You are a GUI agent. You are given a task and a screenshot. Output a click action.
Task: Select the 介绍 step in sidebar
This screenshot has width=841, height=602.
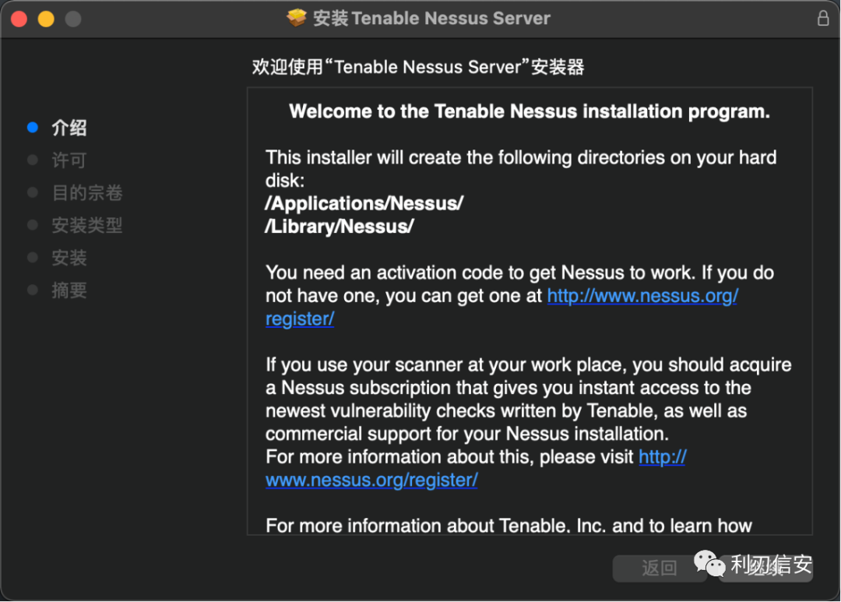click(69, 128)
